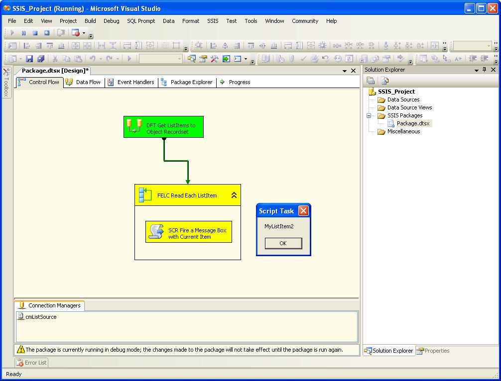The height and width of the screenshot is (381, 501).
Task: Open the Debug menu
Action: click(x=111, y=21)
